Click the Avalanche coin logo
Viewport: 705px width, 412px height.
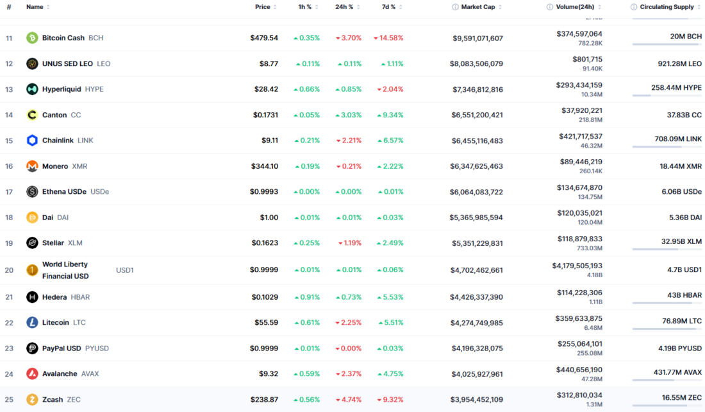(32, 373)
